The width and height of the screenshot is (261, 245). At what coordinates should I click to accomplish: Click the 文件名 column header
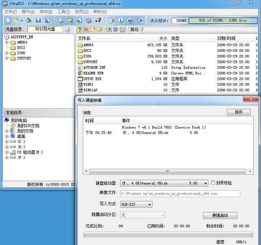click(109, 38)
